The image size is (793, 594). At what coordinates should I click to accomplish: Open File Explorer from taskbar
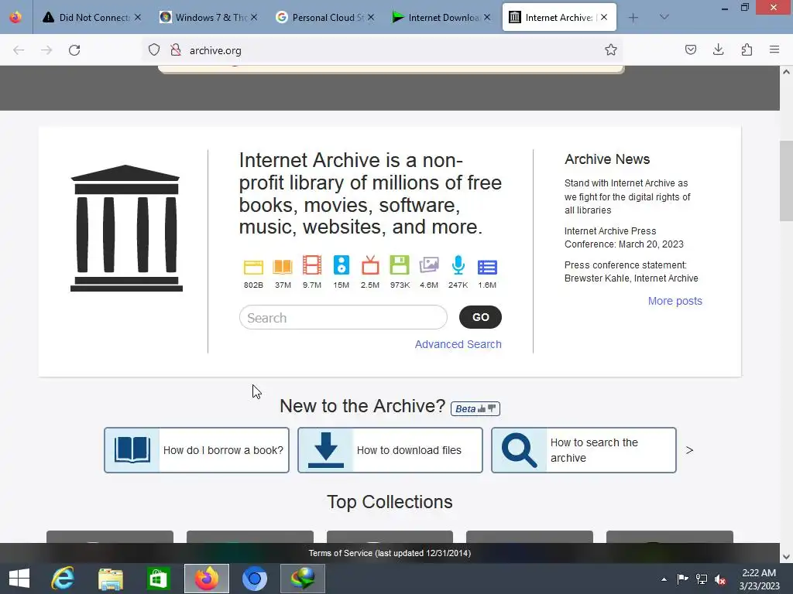tap(111, 579)
